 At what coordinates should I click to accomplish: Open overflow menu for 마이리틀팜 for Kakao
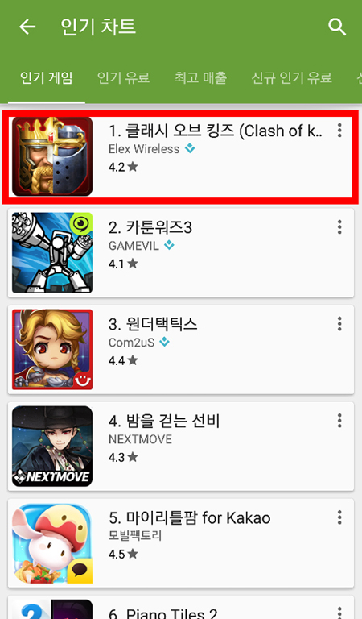339,517
